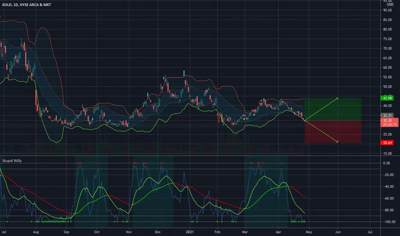Click the May label on time axis
The width and height of the screenshot is (400, 236).
coord(309,232)
